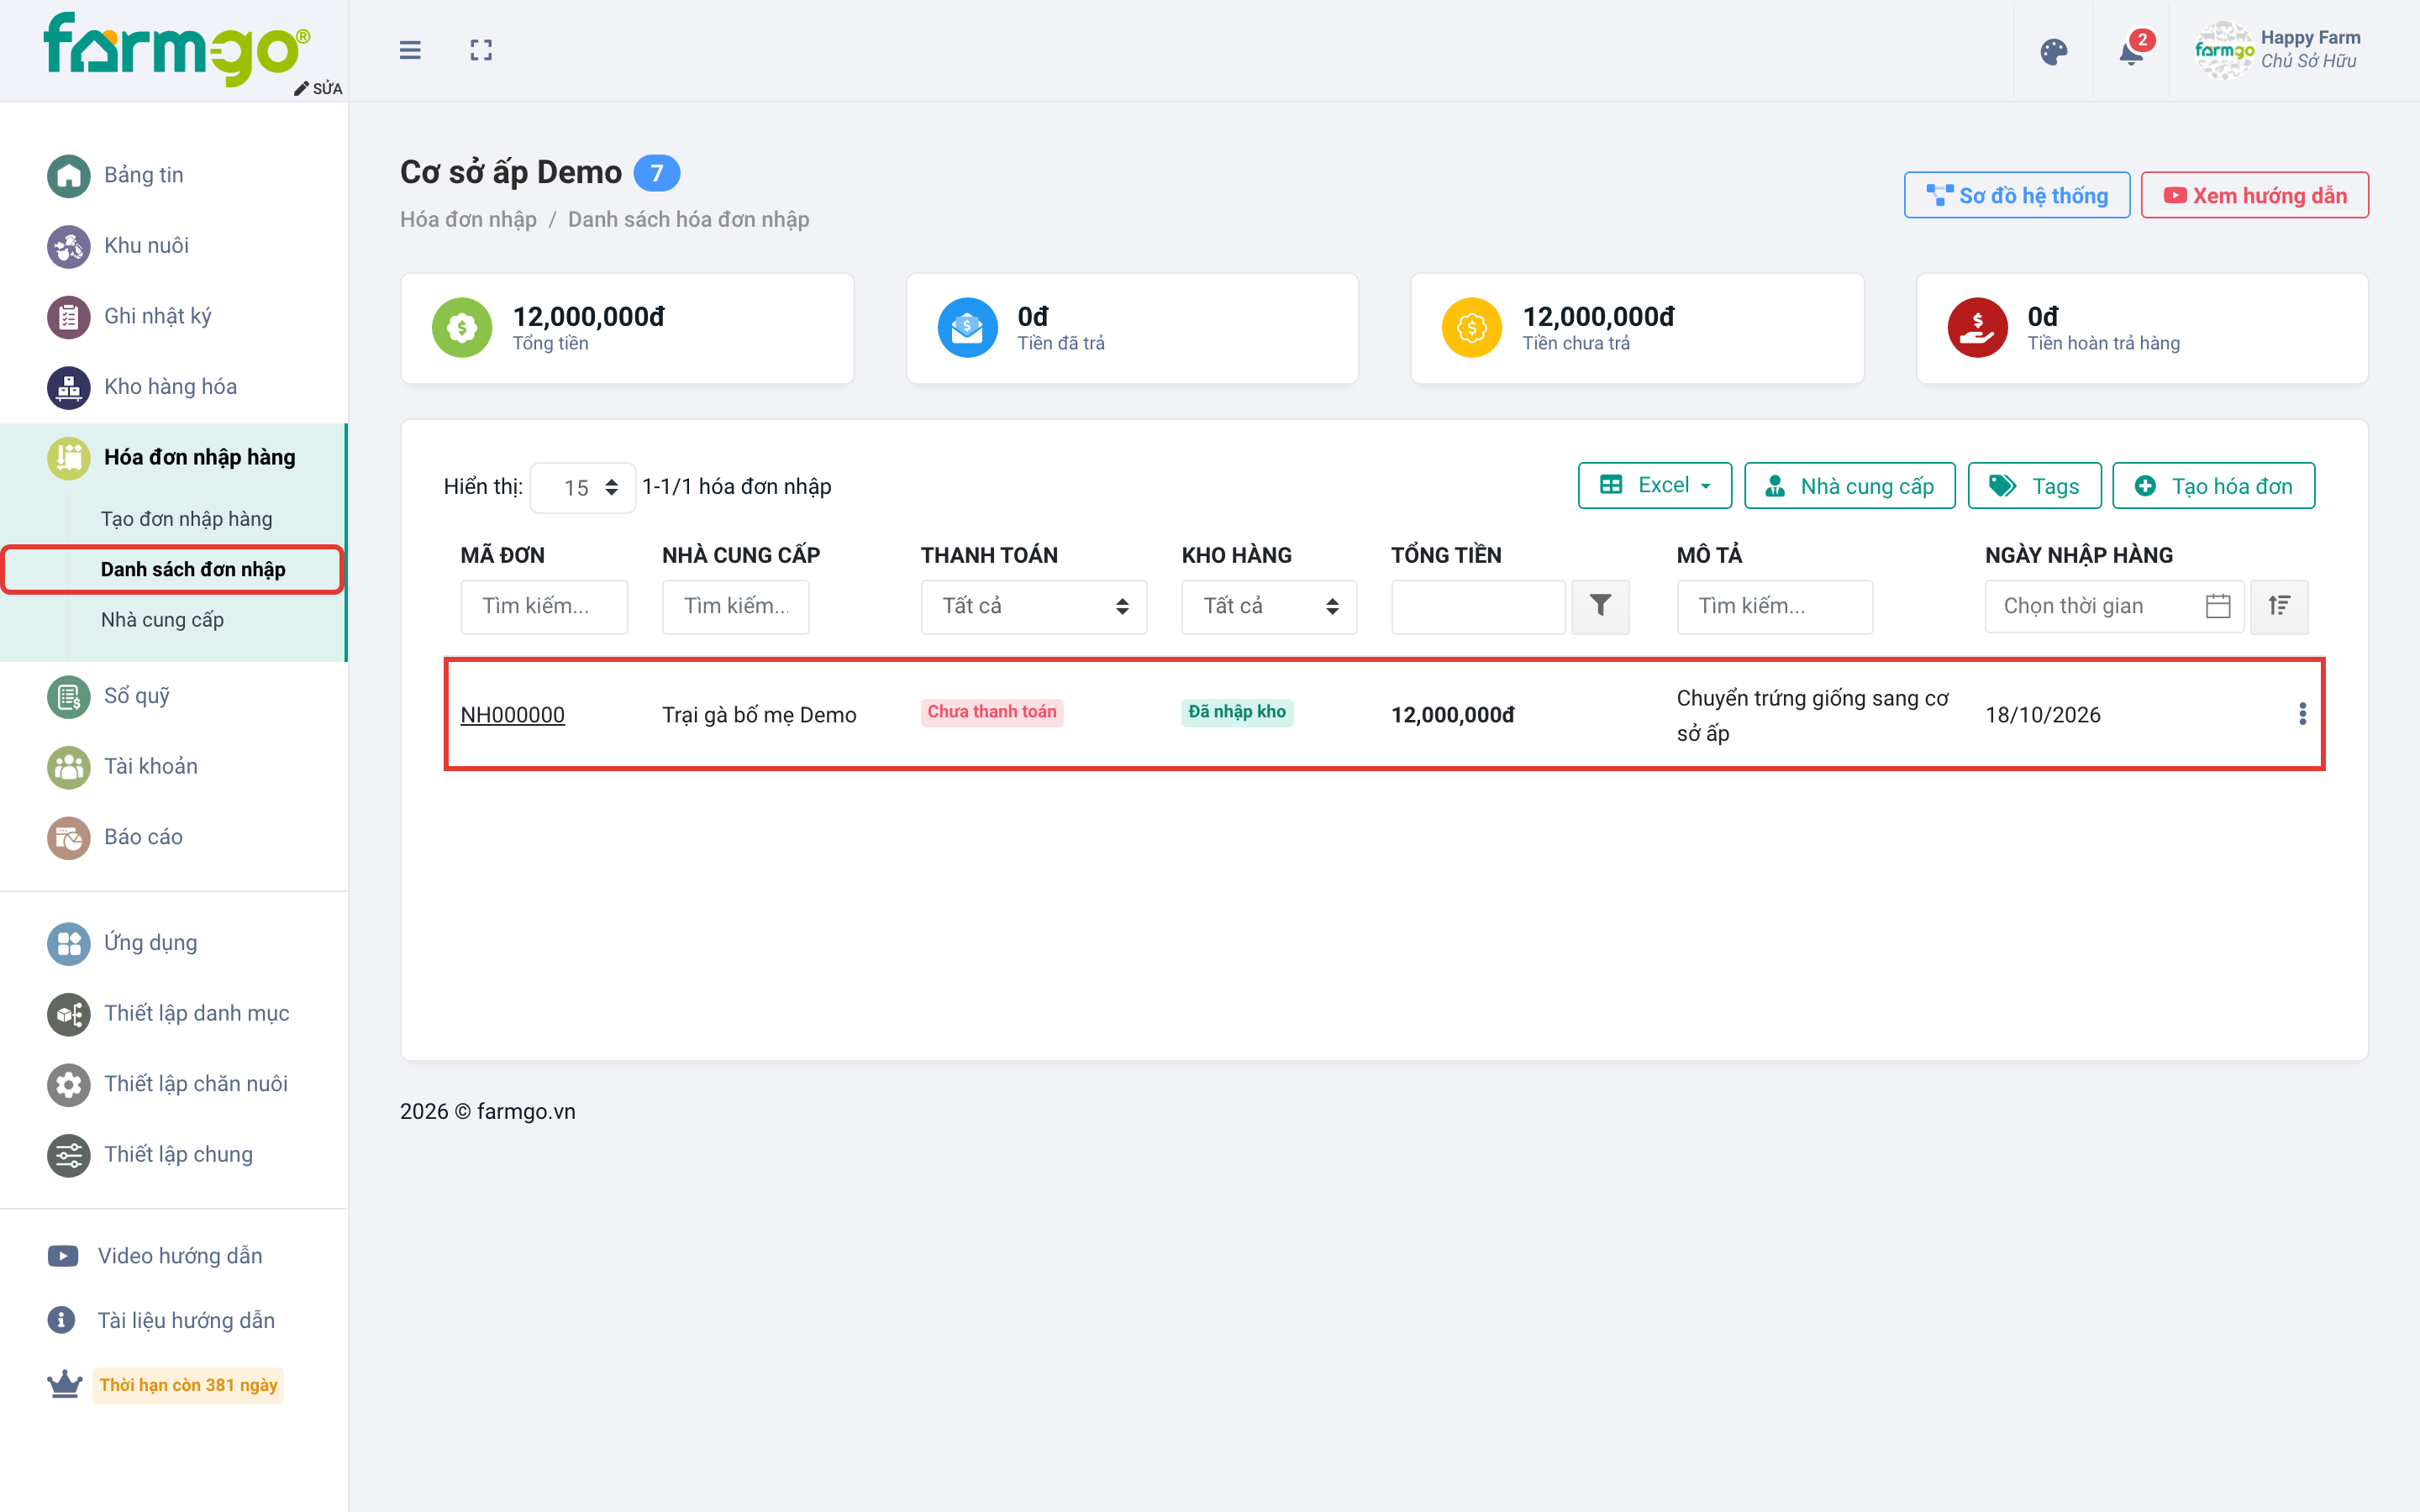Click the Sơ đồ hệ thống button
2420x1512 pixels.
[x=2016, y=195]
